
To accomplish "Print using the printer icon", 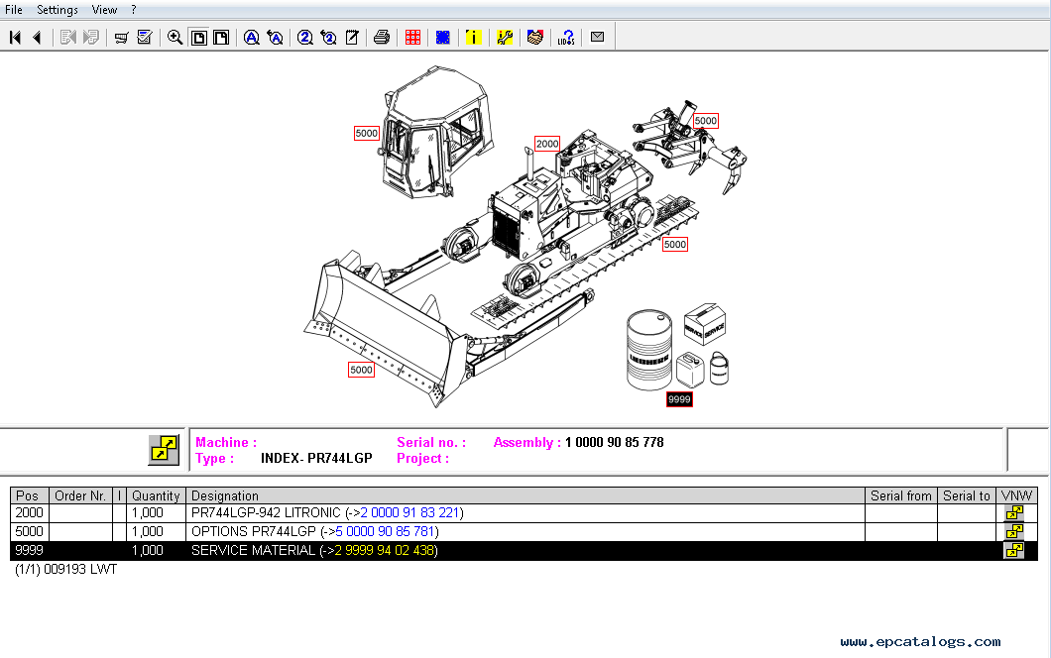I will tap(382, 38).
